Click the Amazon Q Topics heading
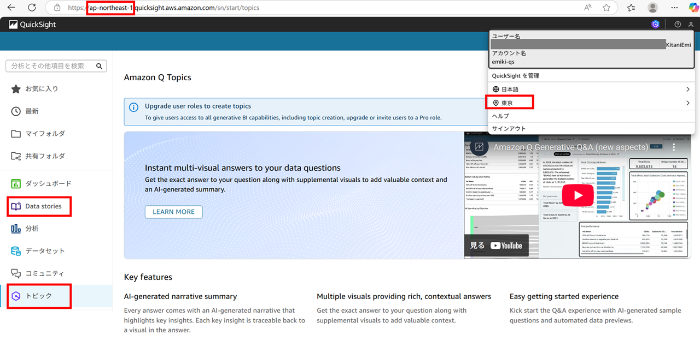The width and height of the screenshot is (700, 346). 157,77
